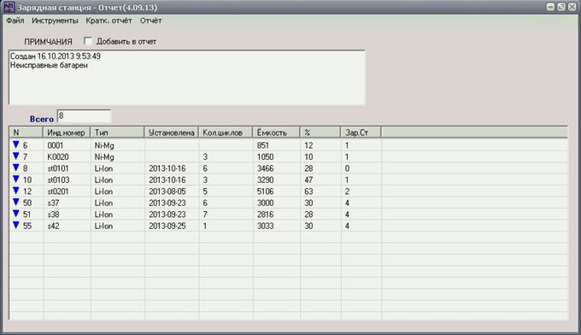Screen dimensions: 581x335
Task: Click the blue triangle in row s37
Action: coord(16,202)
